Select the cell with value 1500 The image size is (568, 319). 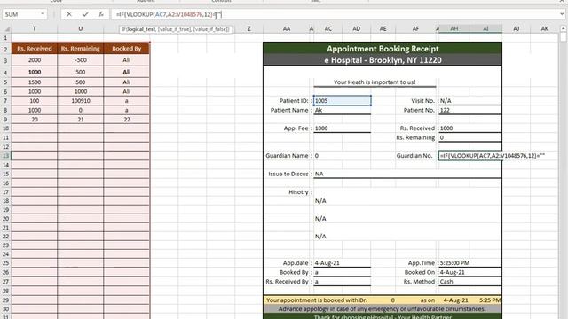click(x=35, y=82)
